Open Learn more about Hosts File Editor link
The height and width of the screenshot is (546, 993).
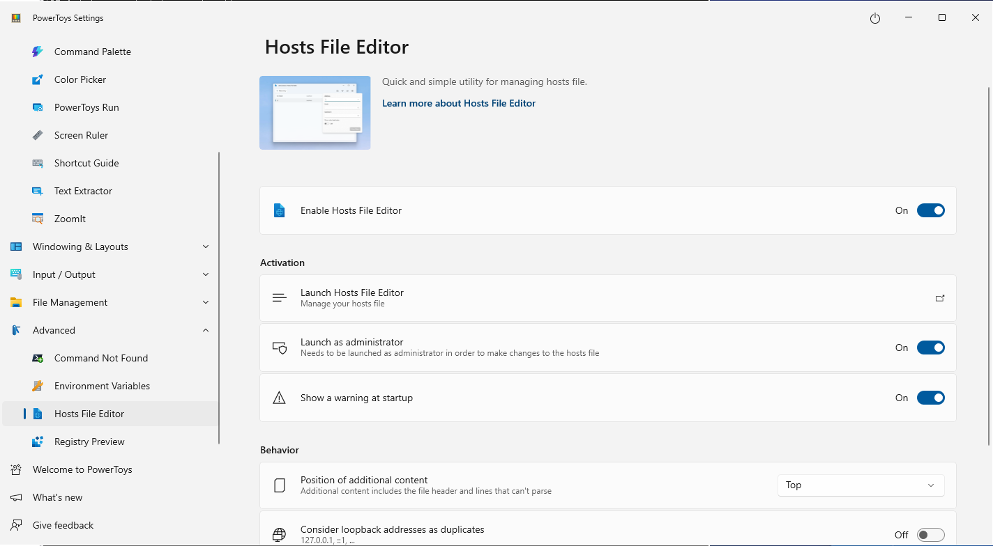(x=459, y=103)
